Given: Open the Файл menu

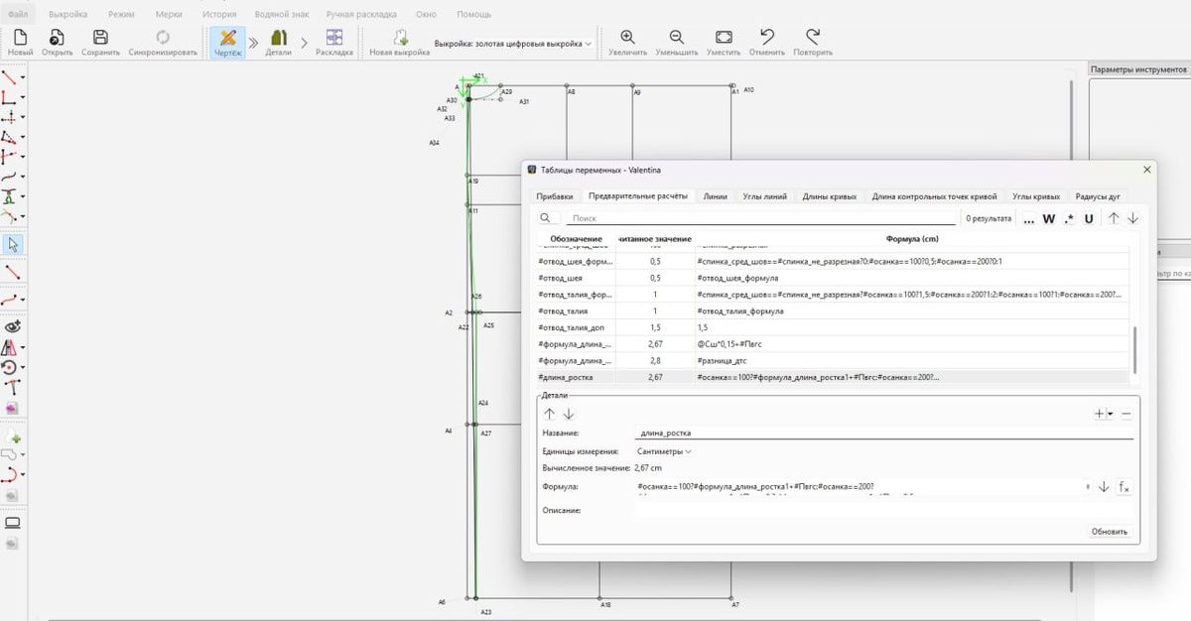Looking at the screenshot, I should [17, 14].
